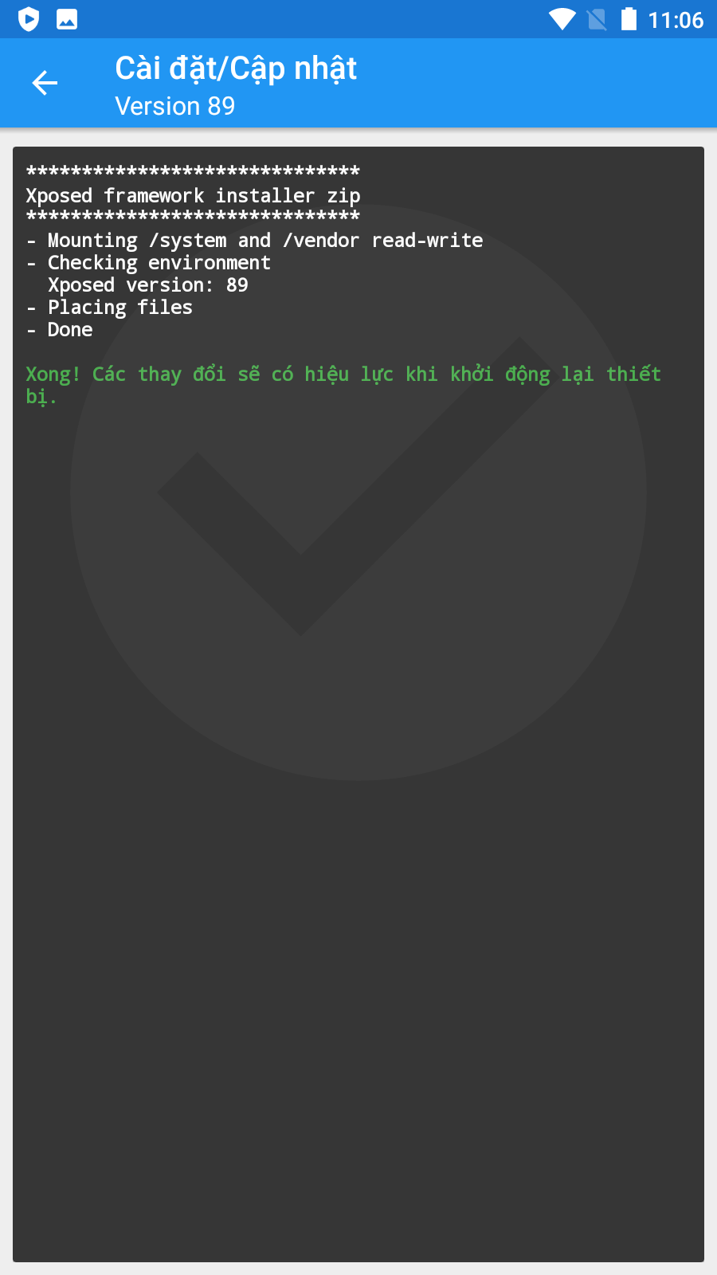This screenshot has height=1275, width=717.
Task: Tap the 'Xposed version: 89' log line
Action: coord(148,285)
